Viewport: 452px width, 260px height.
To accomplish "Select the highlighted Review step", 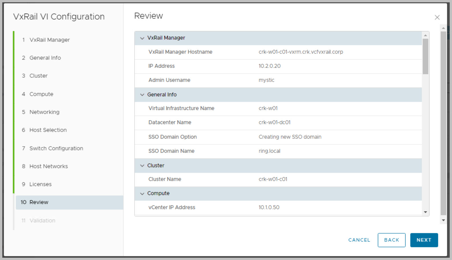I will [x=39, y=202].
